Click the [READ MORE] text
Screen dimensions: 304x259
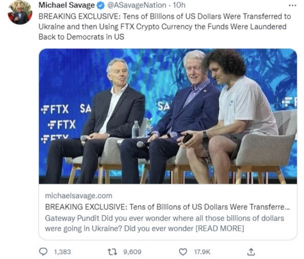tap(220, 229)
